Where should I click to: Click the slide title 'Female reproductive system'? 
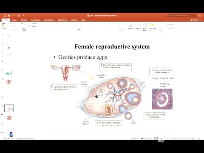pos(112,47)
